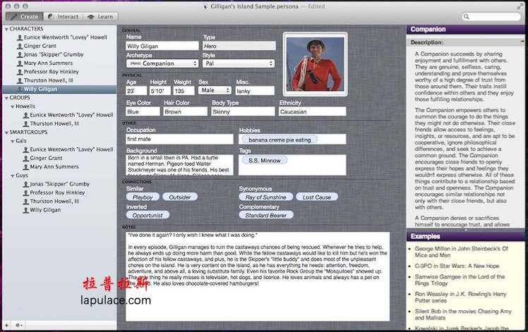Click person icon for Mary Ann Summers in Gals
Screen dimensions: 528x332
click(26, 167)
